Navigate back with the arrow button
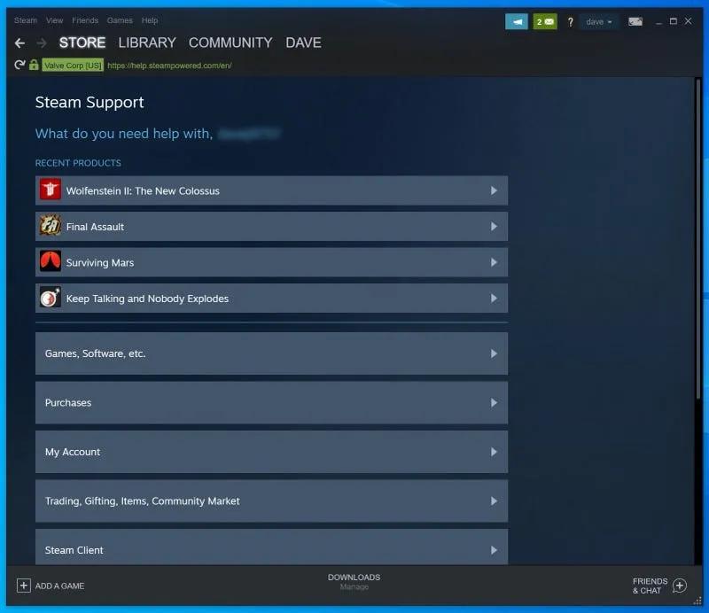Image resolution: width=709 pixels, height=613 pixels. [x=18, y=42]
